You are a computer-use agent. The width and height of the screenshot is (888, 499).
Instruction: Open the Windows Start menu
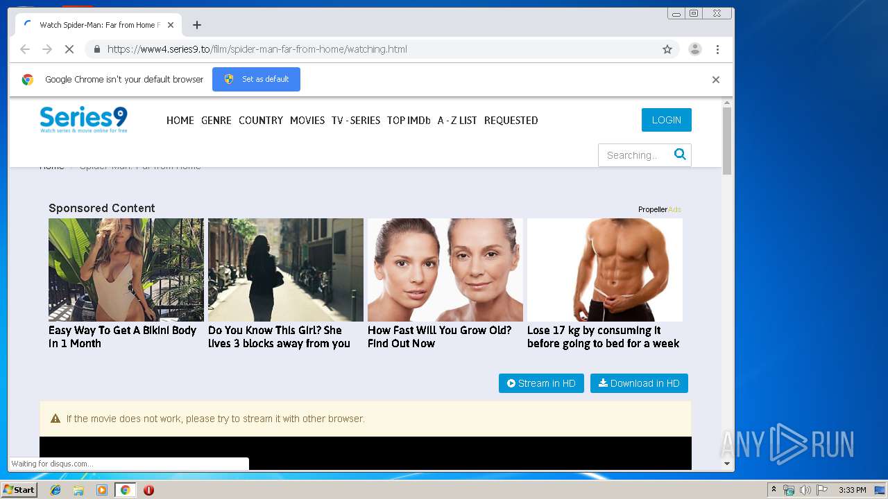point(19,490)
